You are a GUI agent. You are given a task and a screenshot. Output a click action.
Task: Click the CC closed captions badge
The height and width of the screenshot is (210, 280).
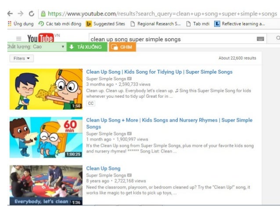click(x=91, y=103)
